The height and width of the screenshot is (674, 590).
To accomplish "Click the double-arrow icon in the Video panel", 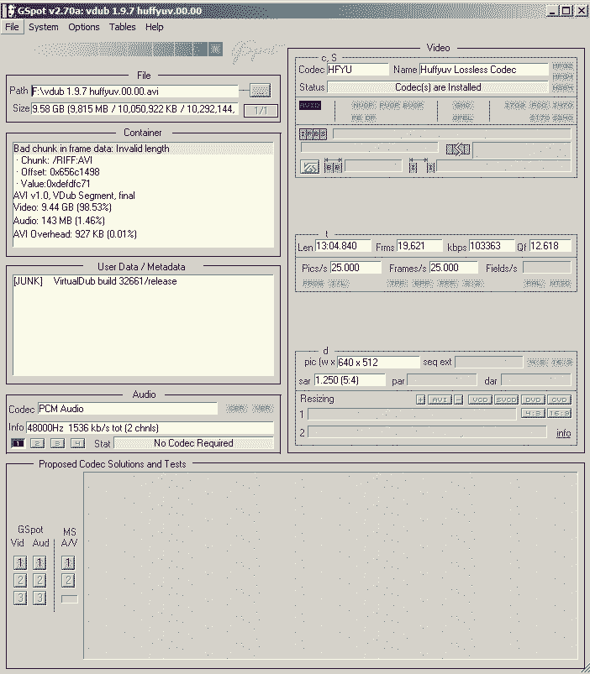I will [x=458, y=149].
